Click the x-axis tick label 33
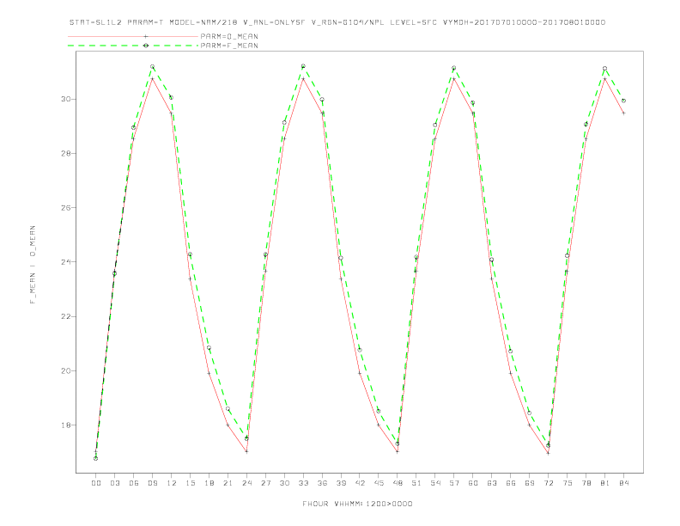680x526 pixels. (x=303, y=483)
